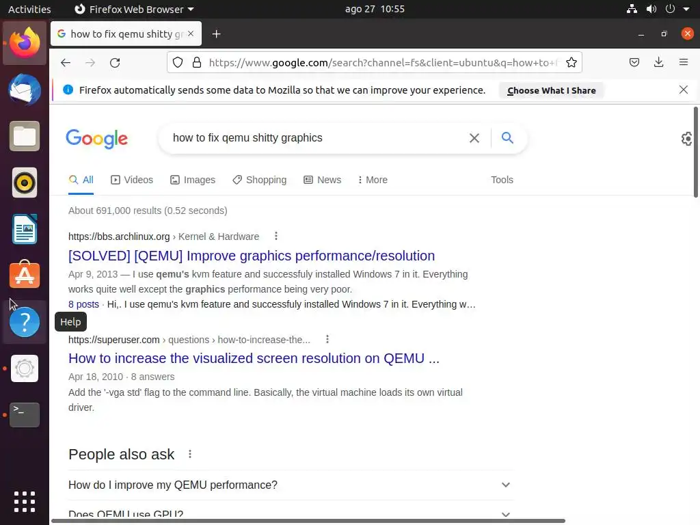This screenshot has height=525, width=700.
Task: Switch to Images results
Action: [193, 180]
